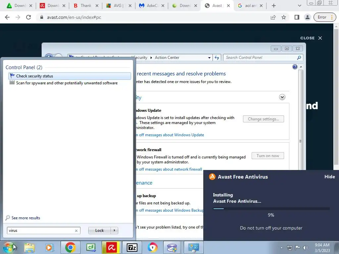Viewport: 339px width, 254px height.
Task: Switch to the aol Google search tab
Action: click(x=250, y=6)
